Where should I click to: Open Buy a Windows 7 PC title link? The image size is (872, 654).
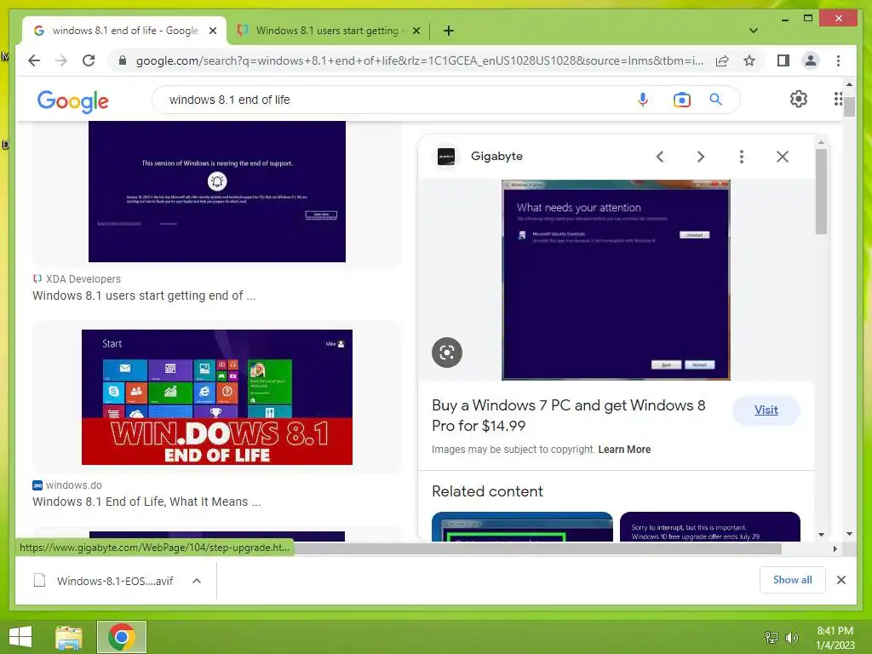click(568, 416)
